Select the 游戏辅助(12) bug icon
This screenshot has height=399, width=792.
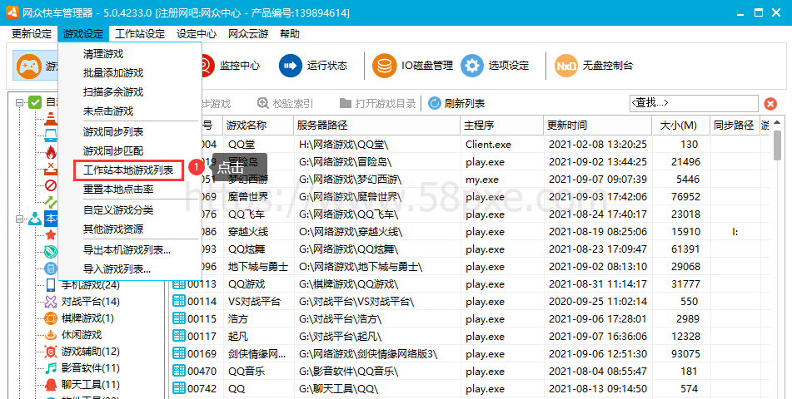[x=51, y=352]
